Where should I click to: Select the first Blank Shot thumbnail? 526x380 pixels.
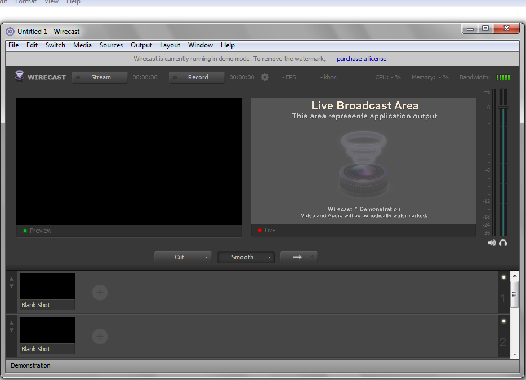(47, 286)
